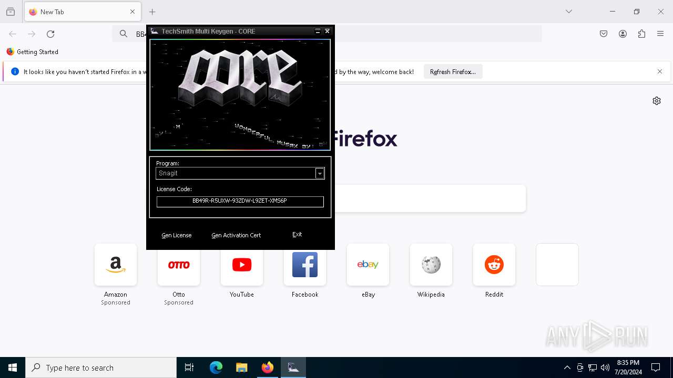Click Exit in the keygen window
Viewport: 673px width, 378px height.
tap(297, 234)
